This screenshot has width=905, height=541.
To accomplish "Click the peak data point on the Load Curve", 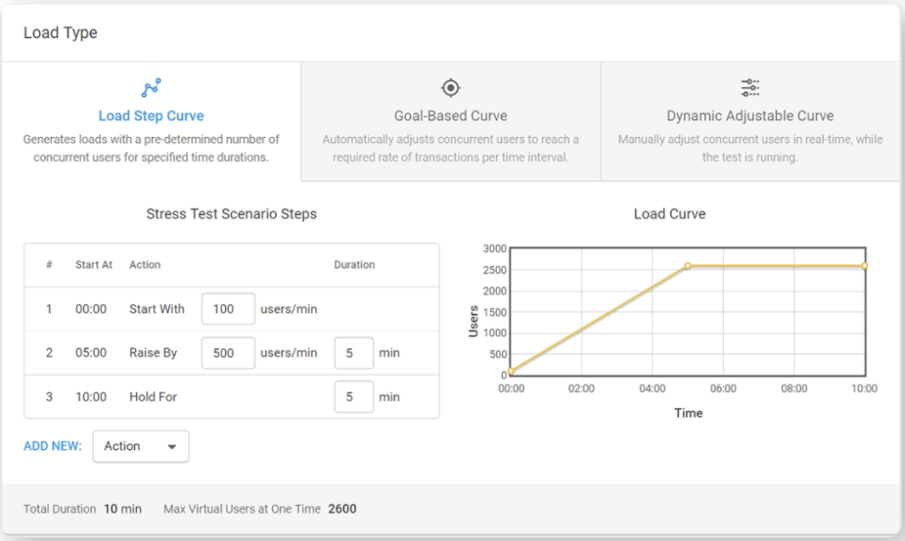I will tap(688, 265).
